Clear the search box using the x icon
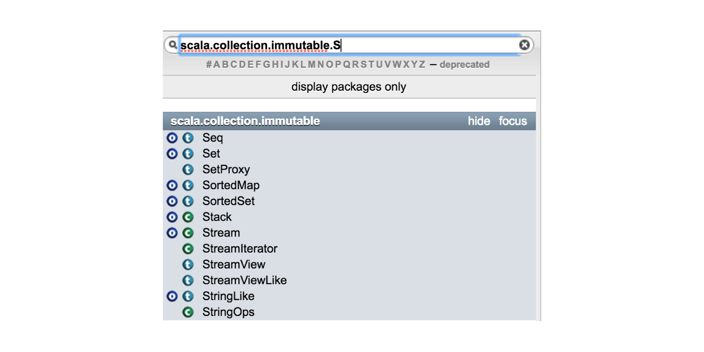The image size is (704, 352). pyautogui.click(x=524, y=44)
